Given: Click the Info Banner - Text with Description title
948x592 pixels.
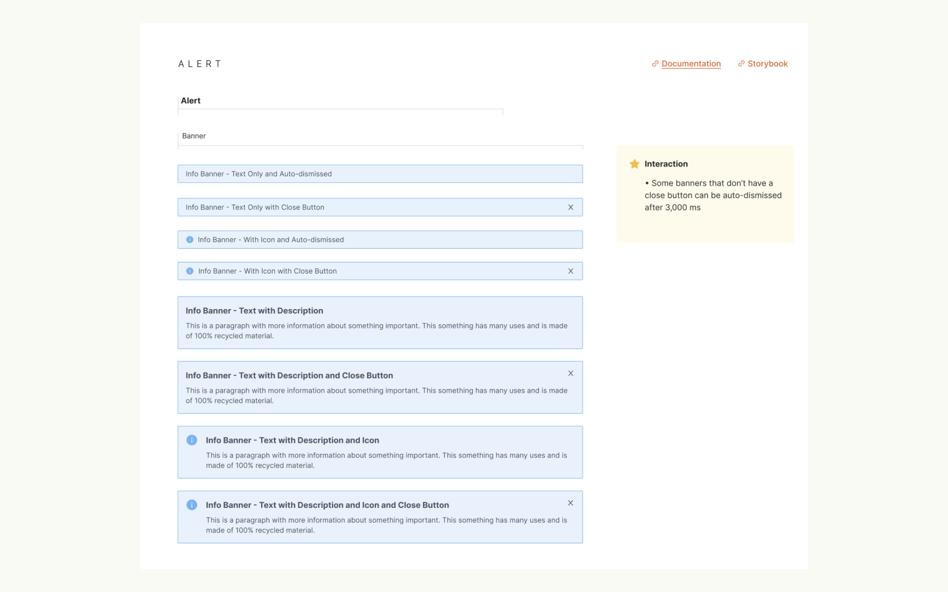Looking at the screenshot, I should tap(254, 311).
